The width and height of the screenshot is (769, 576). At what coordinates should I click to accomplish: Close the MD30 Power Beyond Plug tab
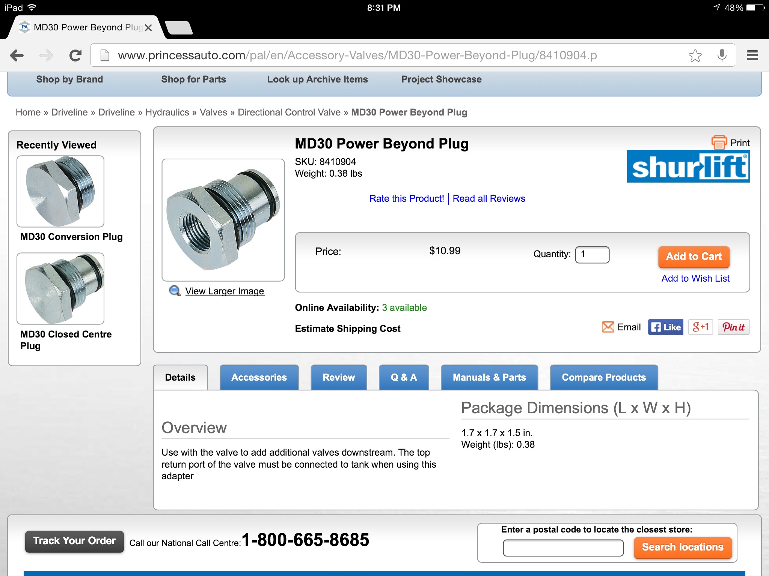pos(148,28)
